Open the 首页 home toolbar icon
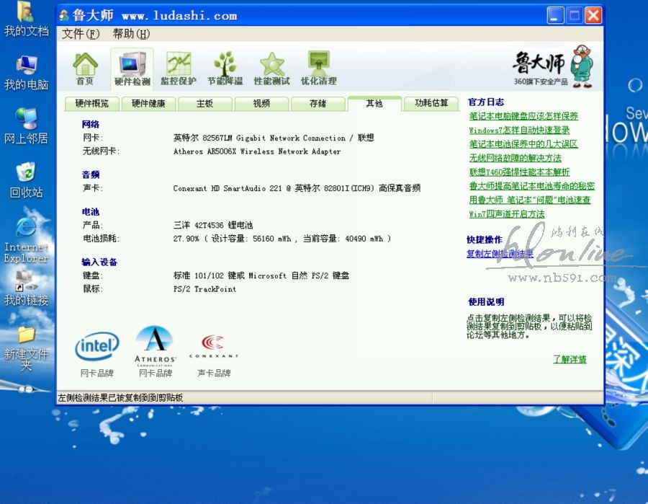The height and width of the screenshot is (504, 648). click(85, 69)
